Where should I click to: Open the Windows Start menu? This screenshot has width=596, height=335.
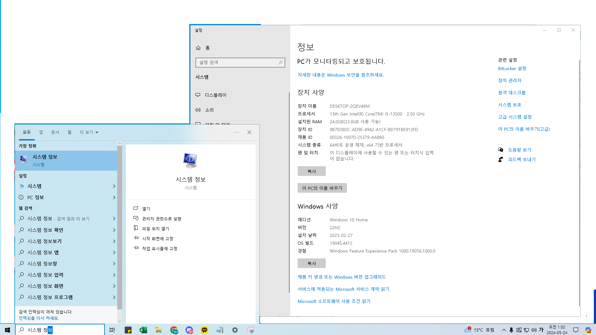tap(7, 330)
